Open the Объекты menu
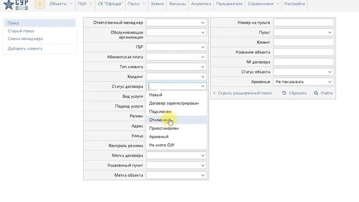The width and height of the screenshot is (359, 202). 61,4
